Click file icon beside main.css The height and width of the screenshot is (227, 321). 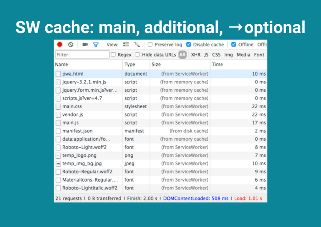pos(58,107)
